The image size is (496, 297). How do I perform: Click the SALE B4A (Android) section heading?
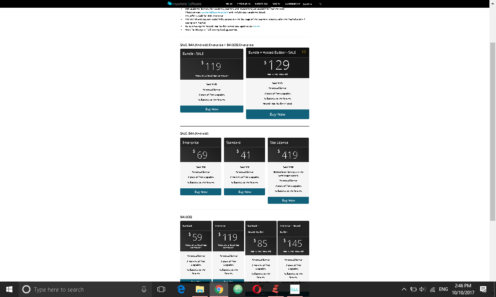coord(194,133)
